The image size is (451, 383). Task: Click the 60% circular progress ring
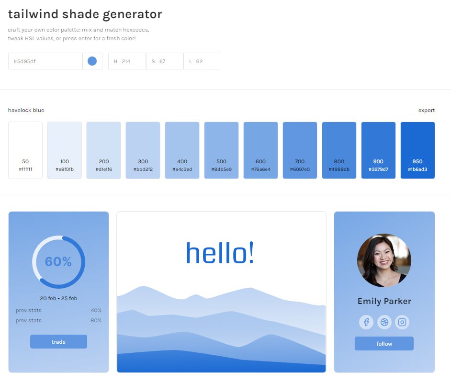tap(59, 262)
